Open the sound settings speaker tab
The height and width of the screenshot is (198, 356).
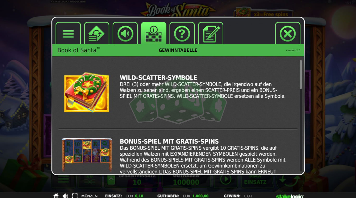pos(125,33)
